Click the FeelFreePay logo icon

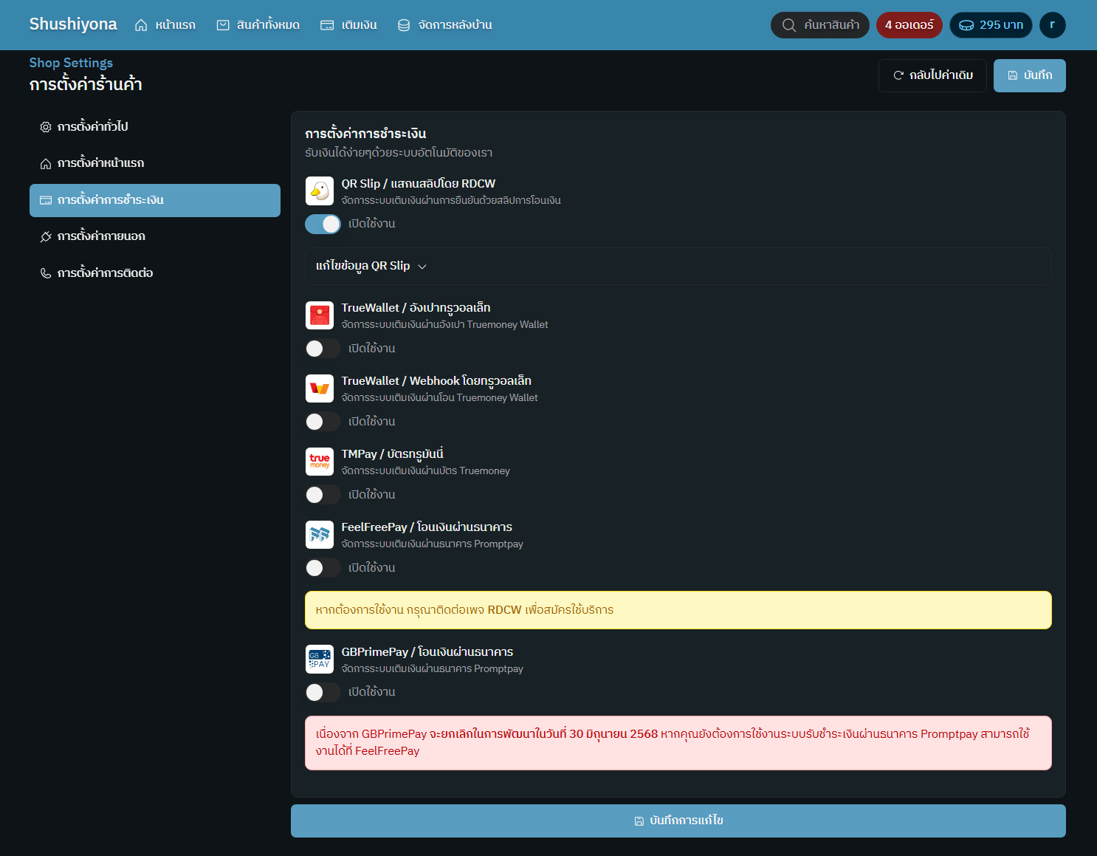320,535
